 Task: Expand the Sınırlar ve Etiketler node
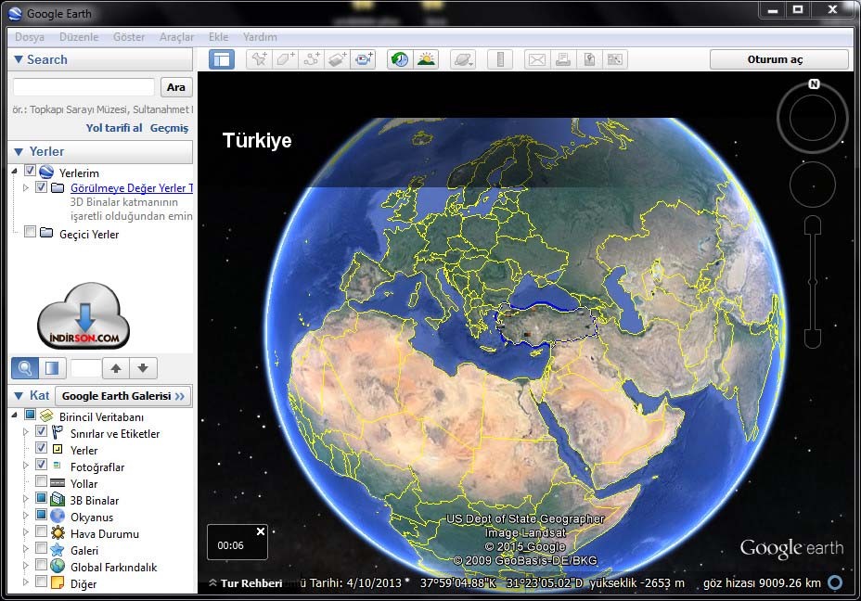pos(25,432)
